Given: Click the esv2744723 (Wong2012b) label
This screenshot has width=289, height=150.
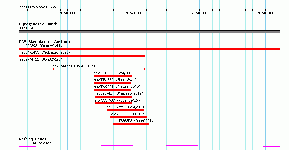Looking at the screenshot, I should tap(74, 66).
